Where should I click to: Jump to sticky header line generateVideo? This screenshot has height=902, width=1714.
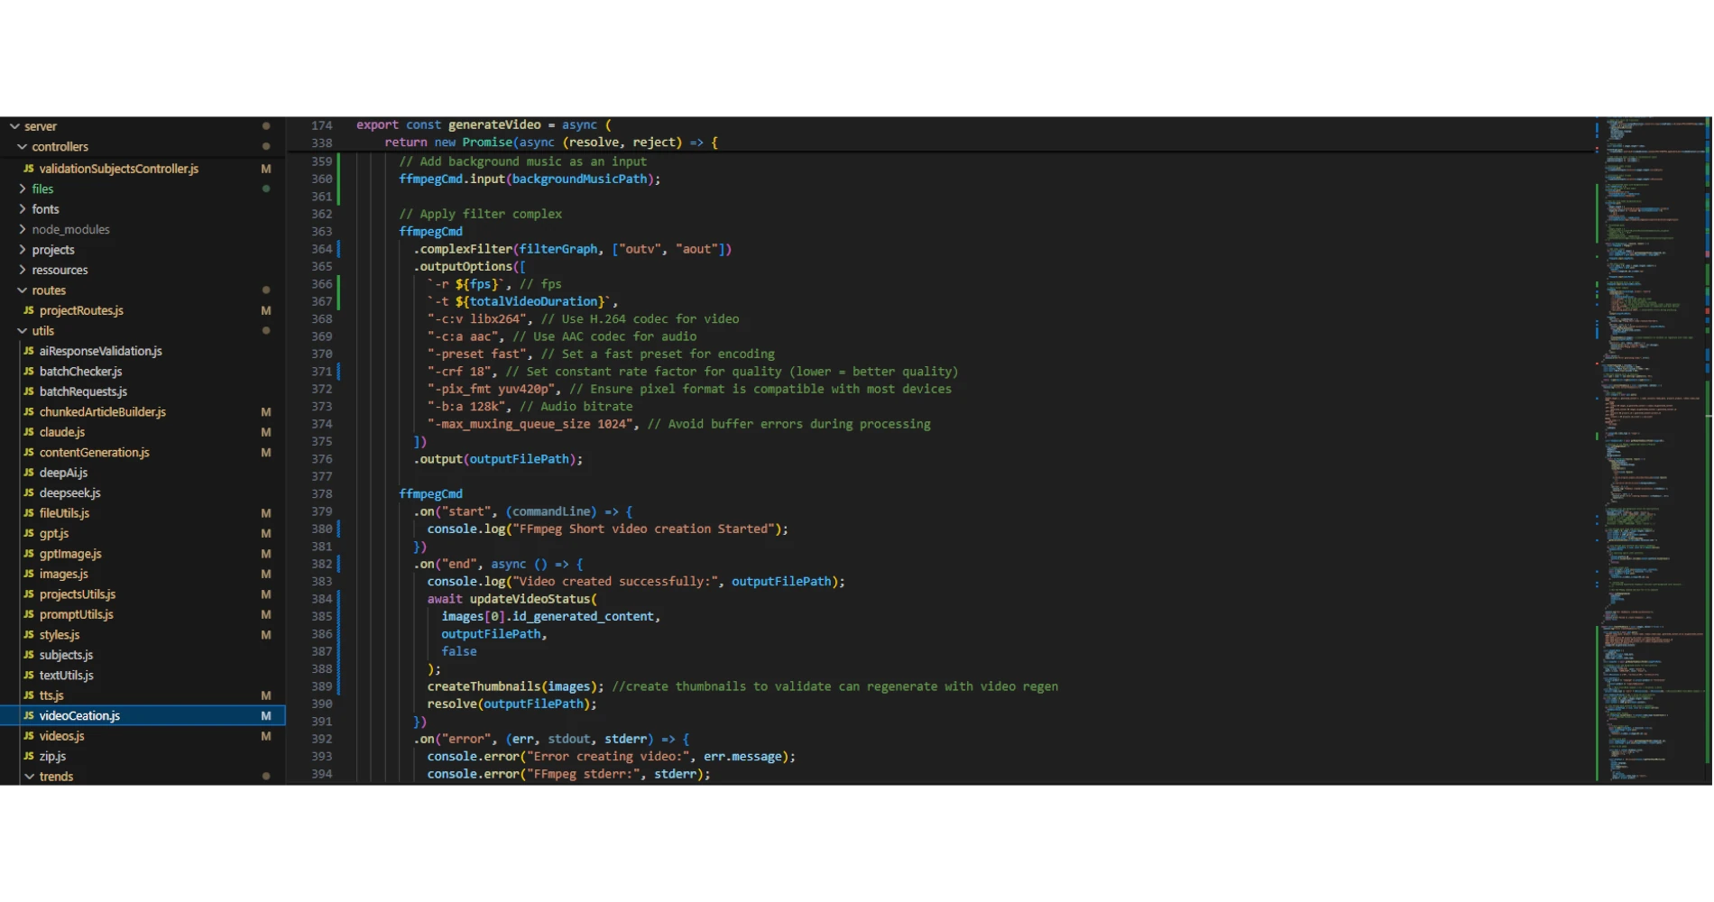pos(494,125)
